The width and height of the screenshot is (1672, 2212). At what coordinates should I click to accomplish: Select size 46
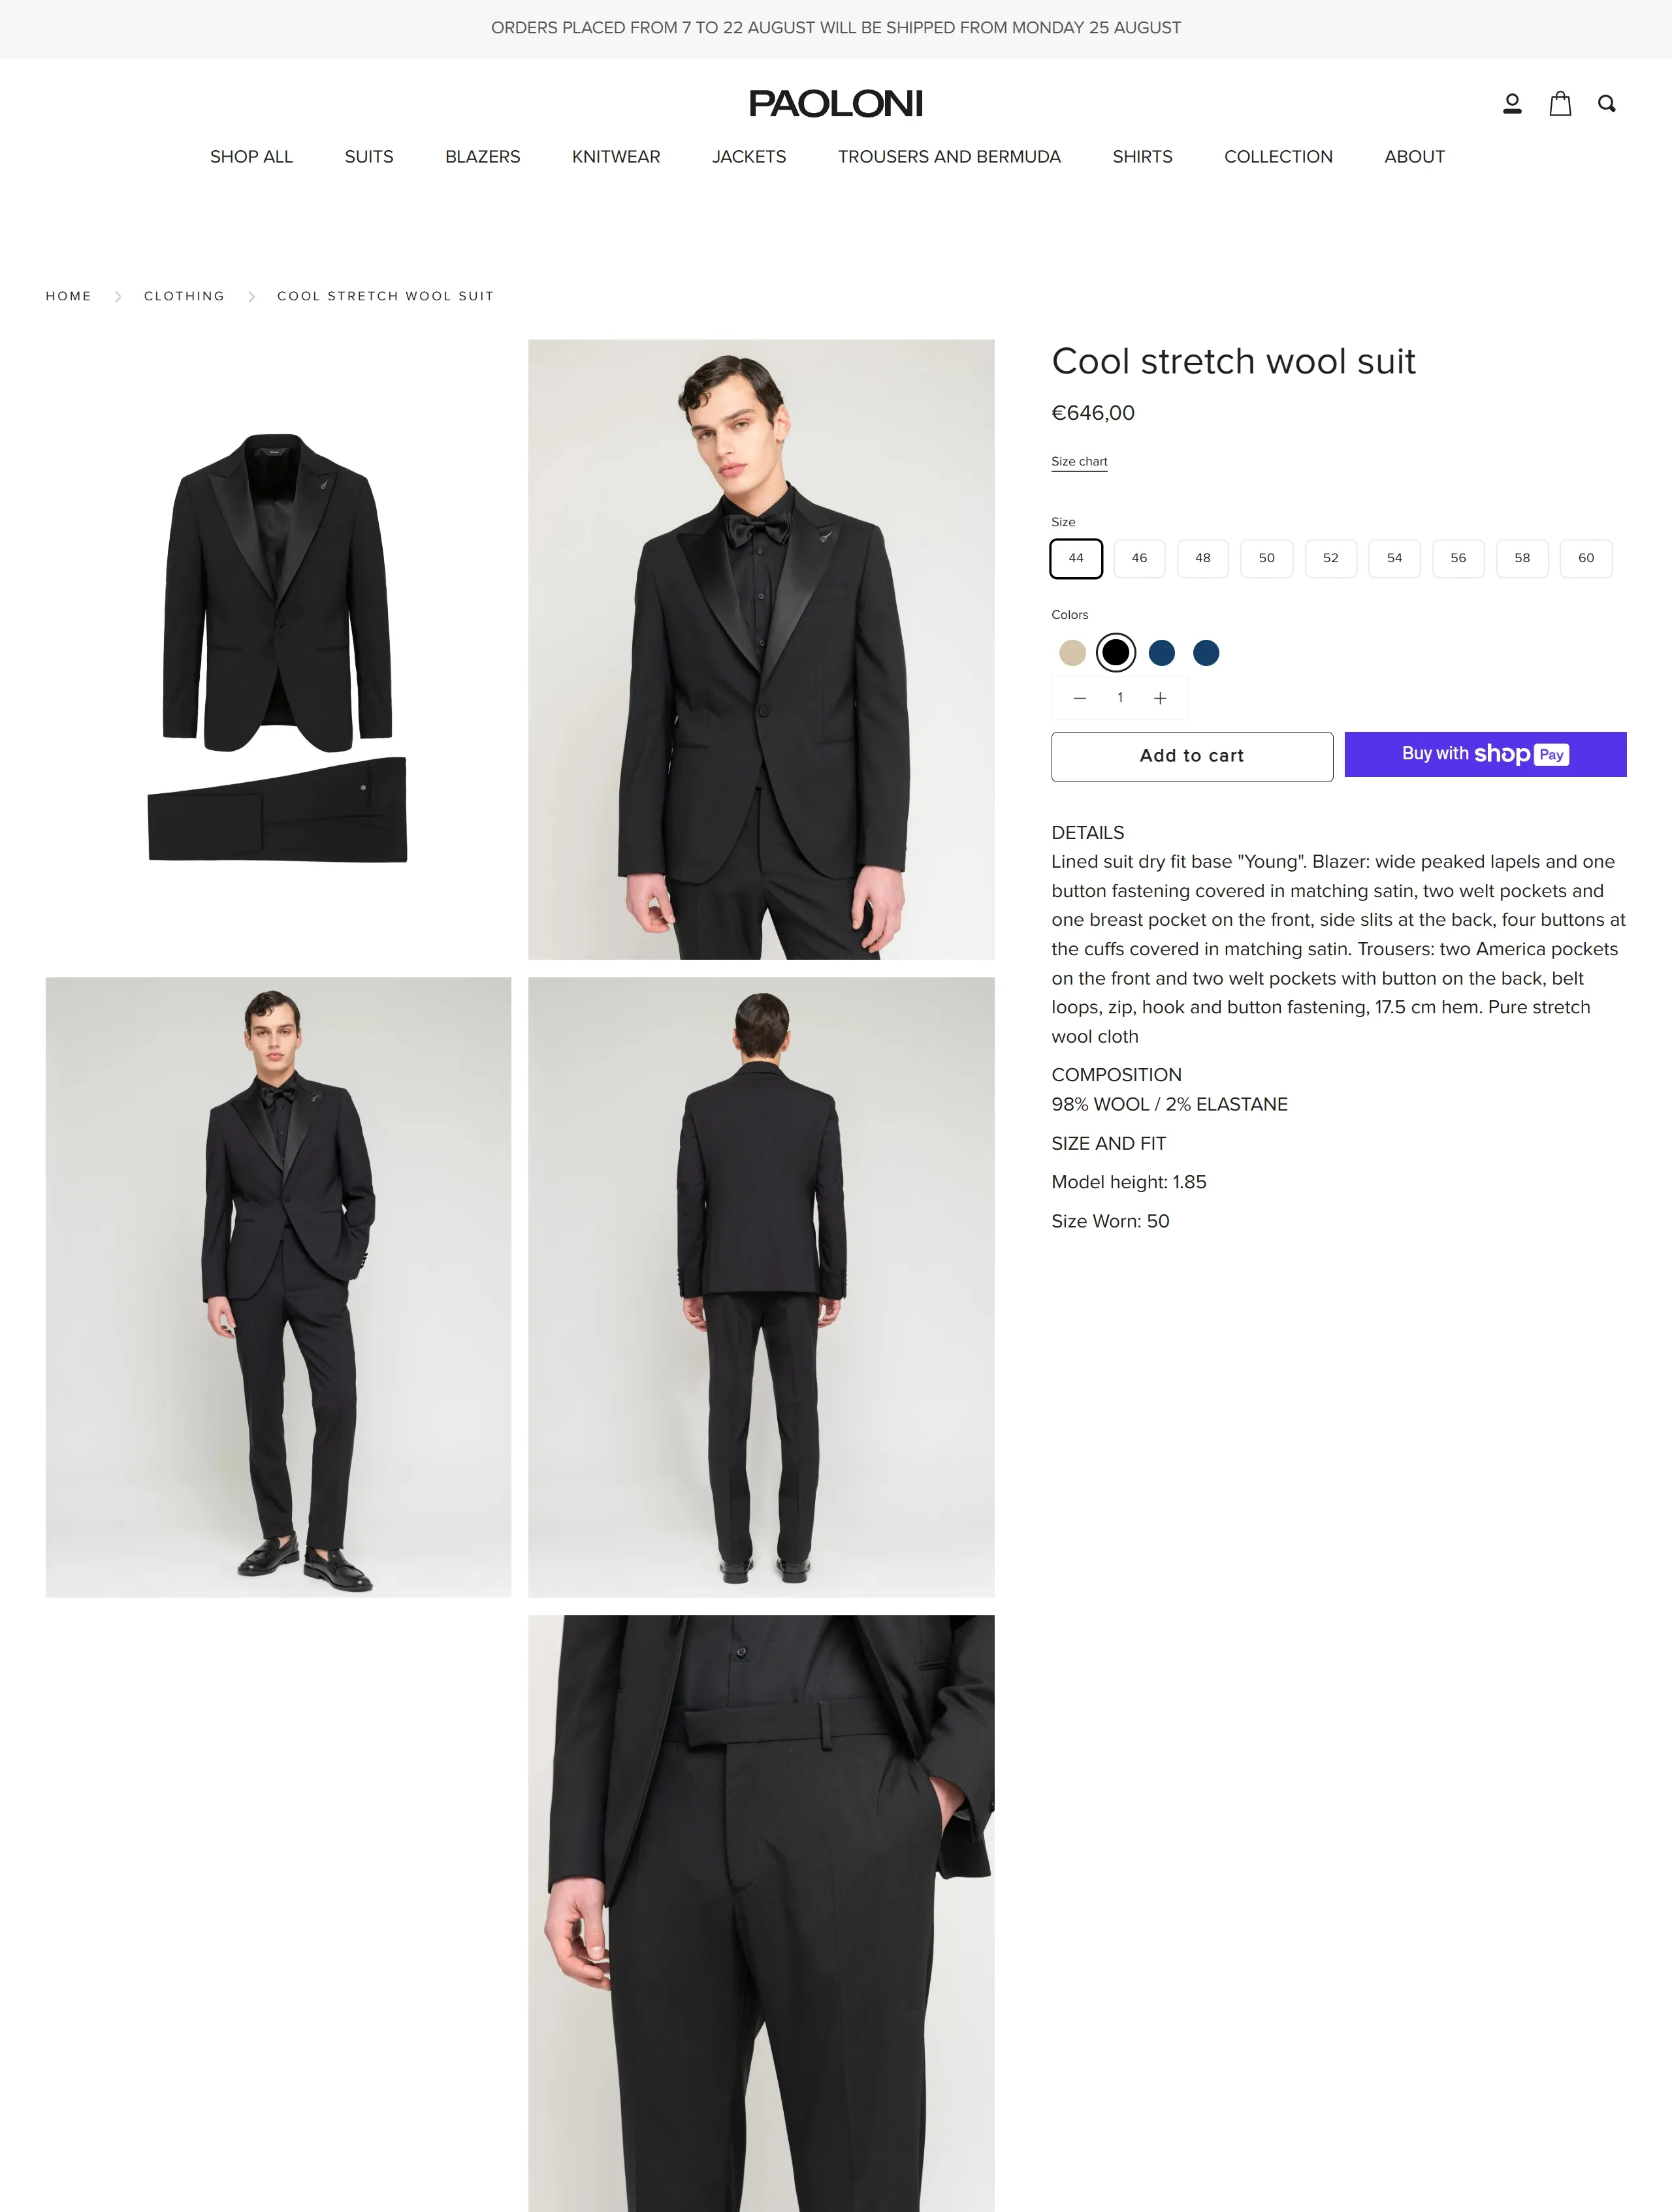coord(1138,558)
